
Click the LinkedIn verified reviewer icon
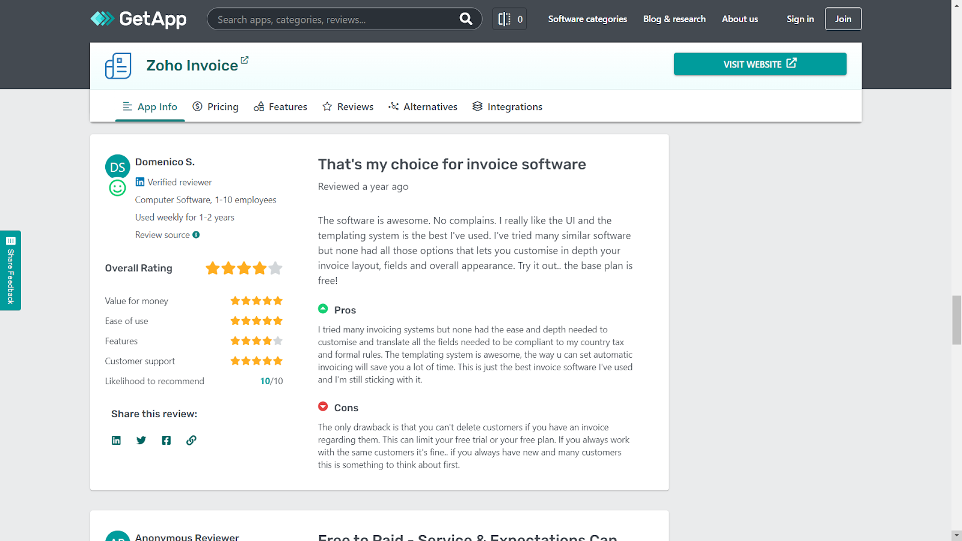pyautogui.click(x=139, y=182)
